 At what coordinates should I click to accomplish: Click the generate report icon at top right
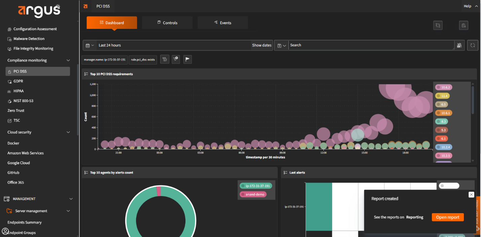coord(464,26)
